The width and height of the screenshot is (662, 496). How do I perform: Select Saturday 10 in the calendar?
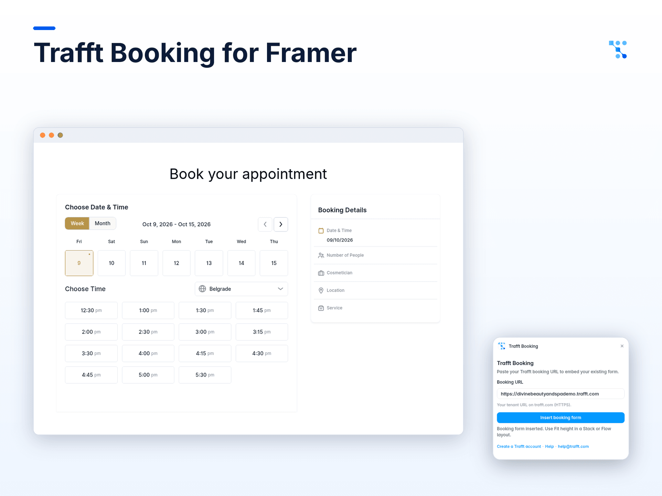pyautogui.click(x=112, y=263)
